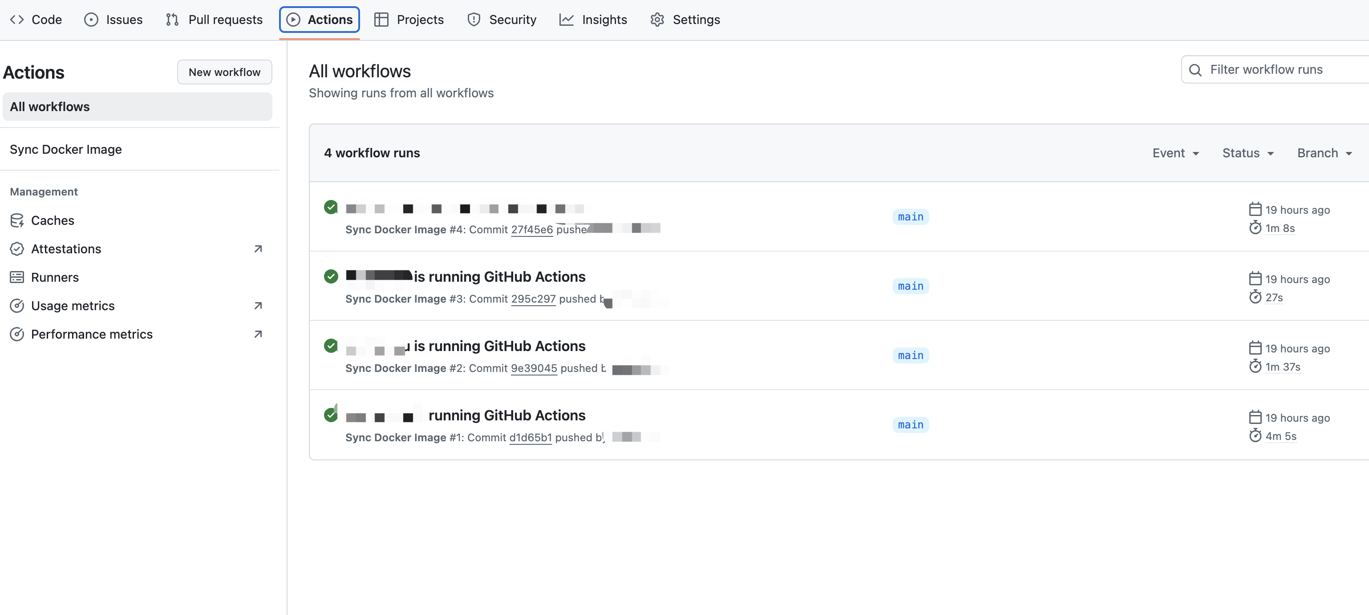Image resolution: width=1369 pixels, height=615 pixels.
Task: Click the New workflow button
Action: point(224,72)
